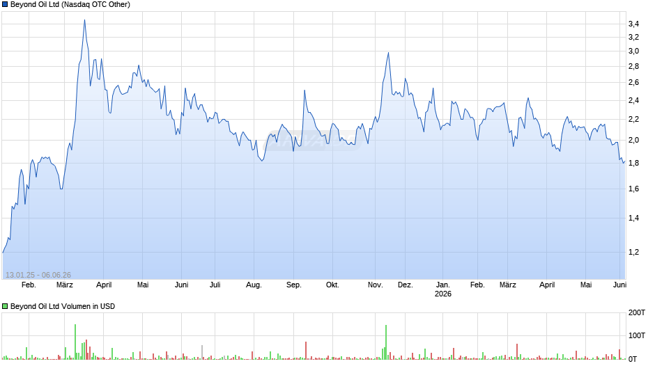The height and width of the screenshot is (366, 655).
Task: Click the 'Okt.' month label
Action: pyautogui.click(x=332, y=285)
